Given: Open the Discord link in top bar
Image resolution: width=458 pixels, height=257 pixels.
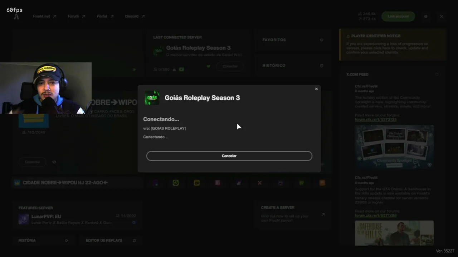Looking at the screenshot, I should tap(135, 16).
